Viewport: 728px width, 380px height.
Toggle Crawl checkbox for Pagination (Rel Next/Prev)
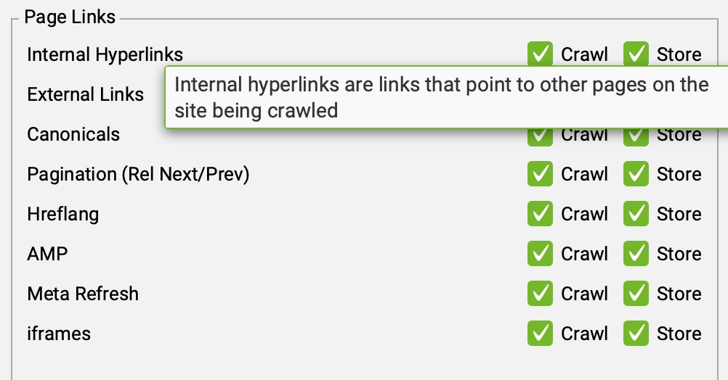(539, 174)
